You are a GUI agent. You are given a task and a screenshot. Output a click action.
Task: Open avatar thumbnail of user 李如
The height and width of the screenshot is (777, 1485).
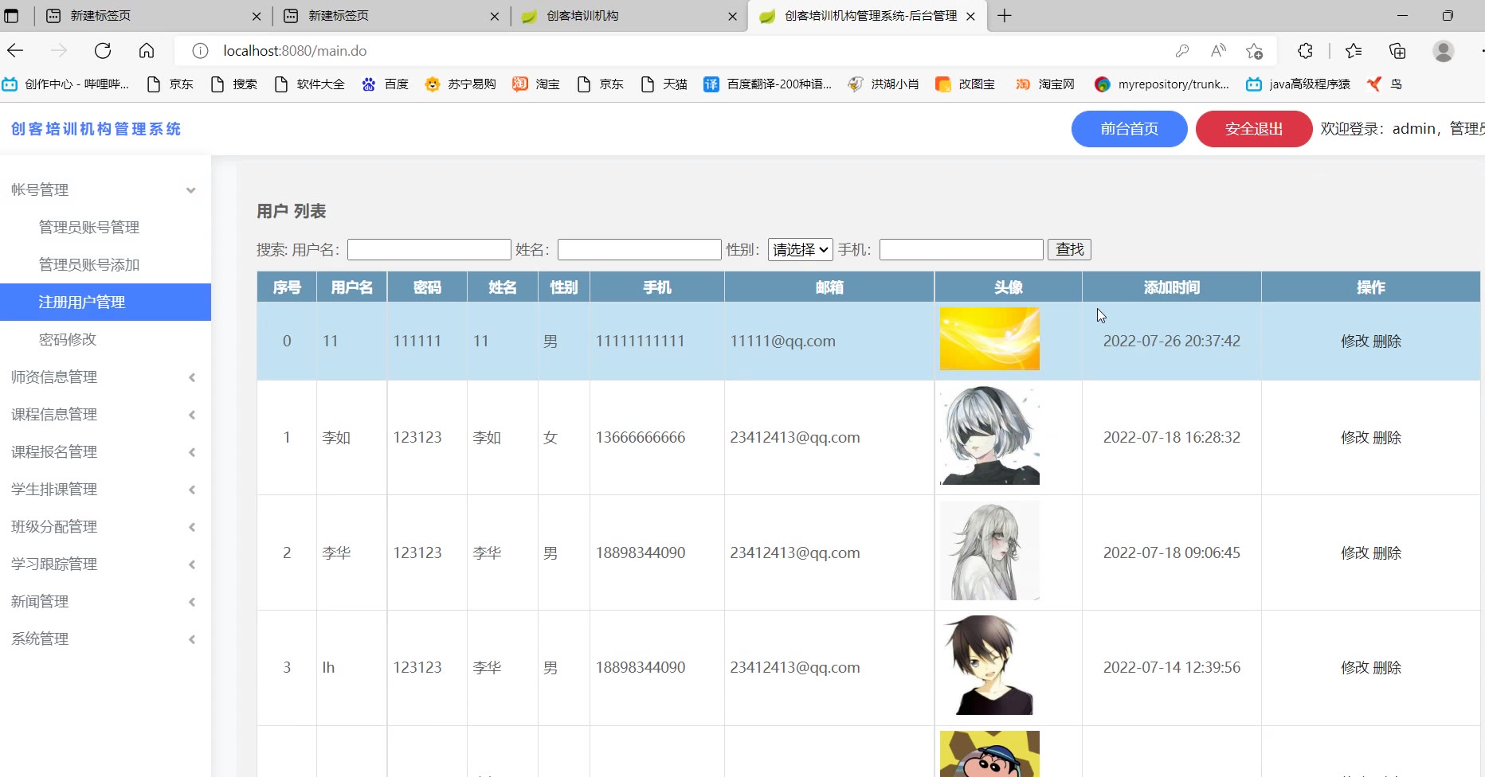[989, 435]
